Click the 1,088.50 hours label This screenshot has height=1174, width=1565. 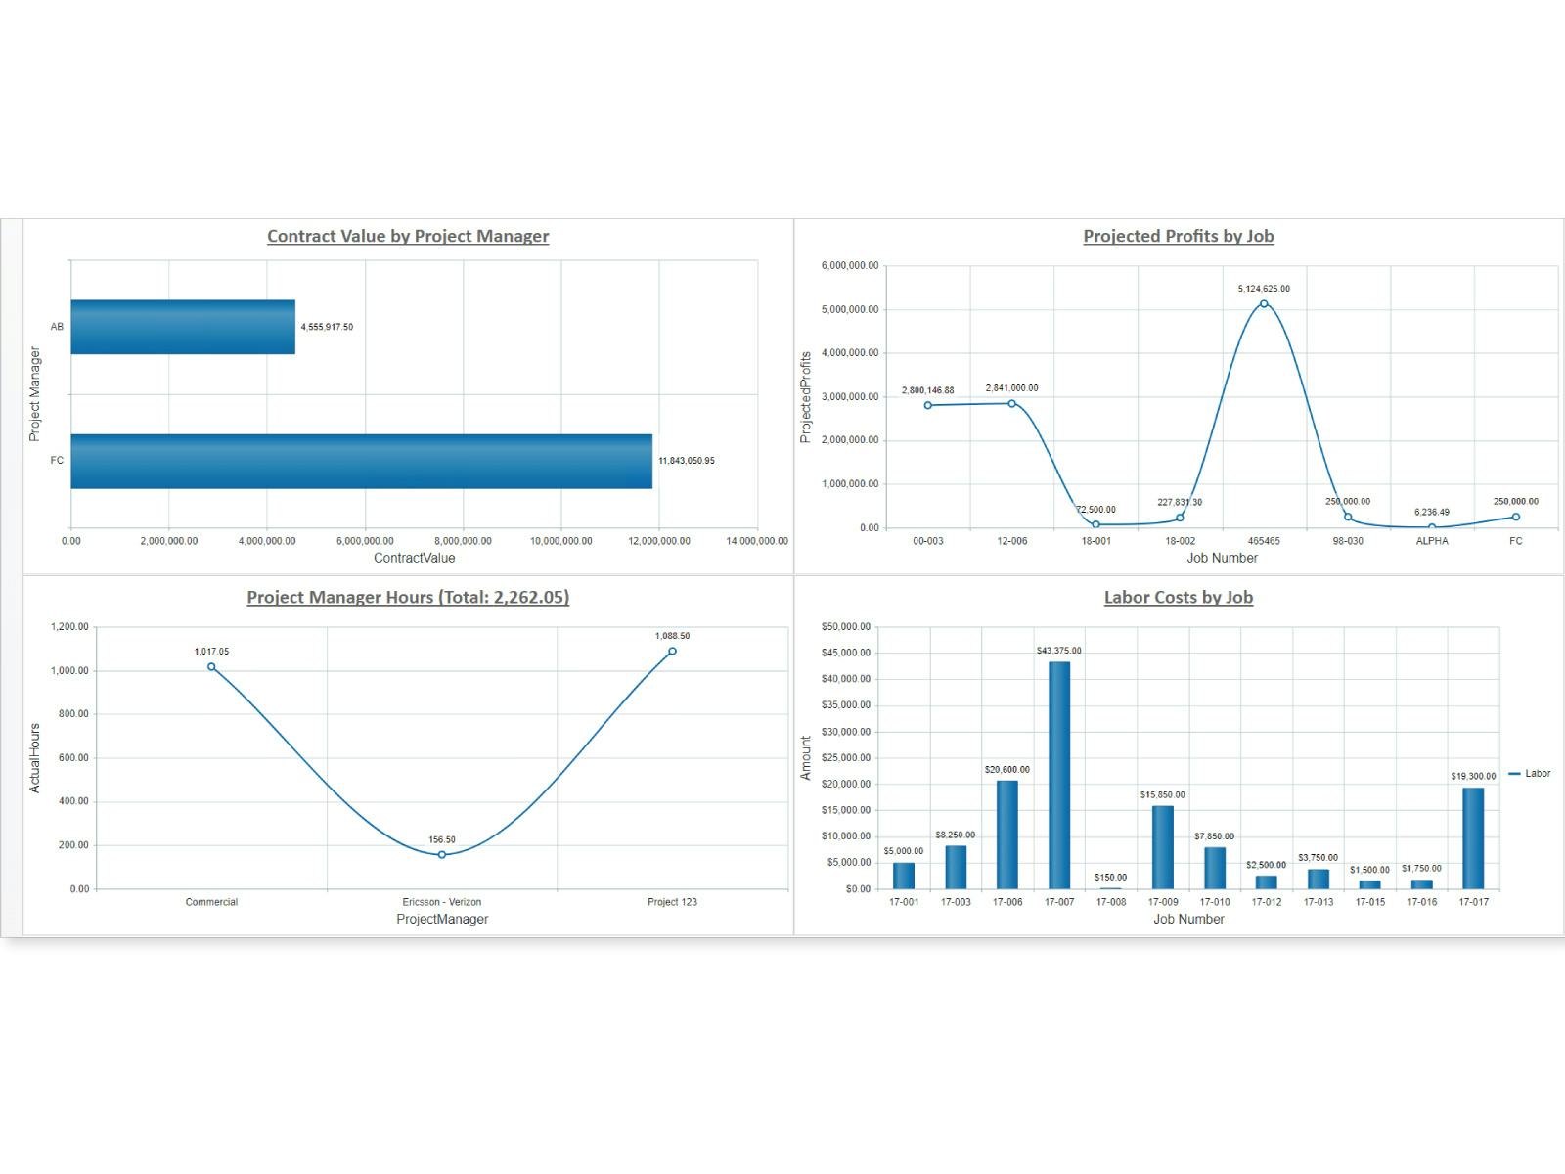[x=672, y=636]
